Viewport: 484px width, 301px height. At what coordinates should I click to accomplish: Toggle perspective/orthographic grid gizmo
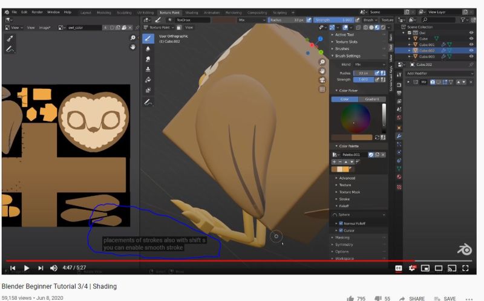pos(322,89)
